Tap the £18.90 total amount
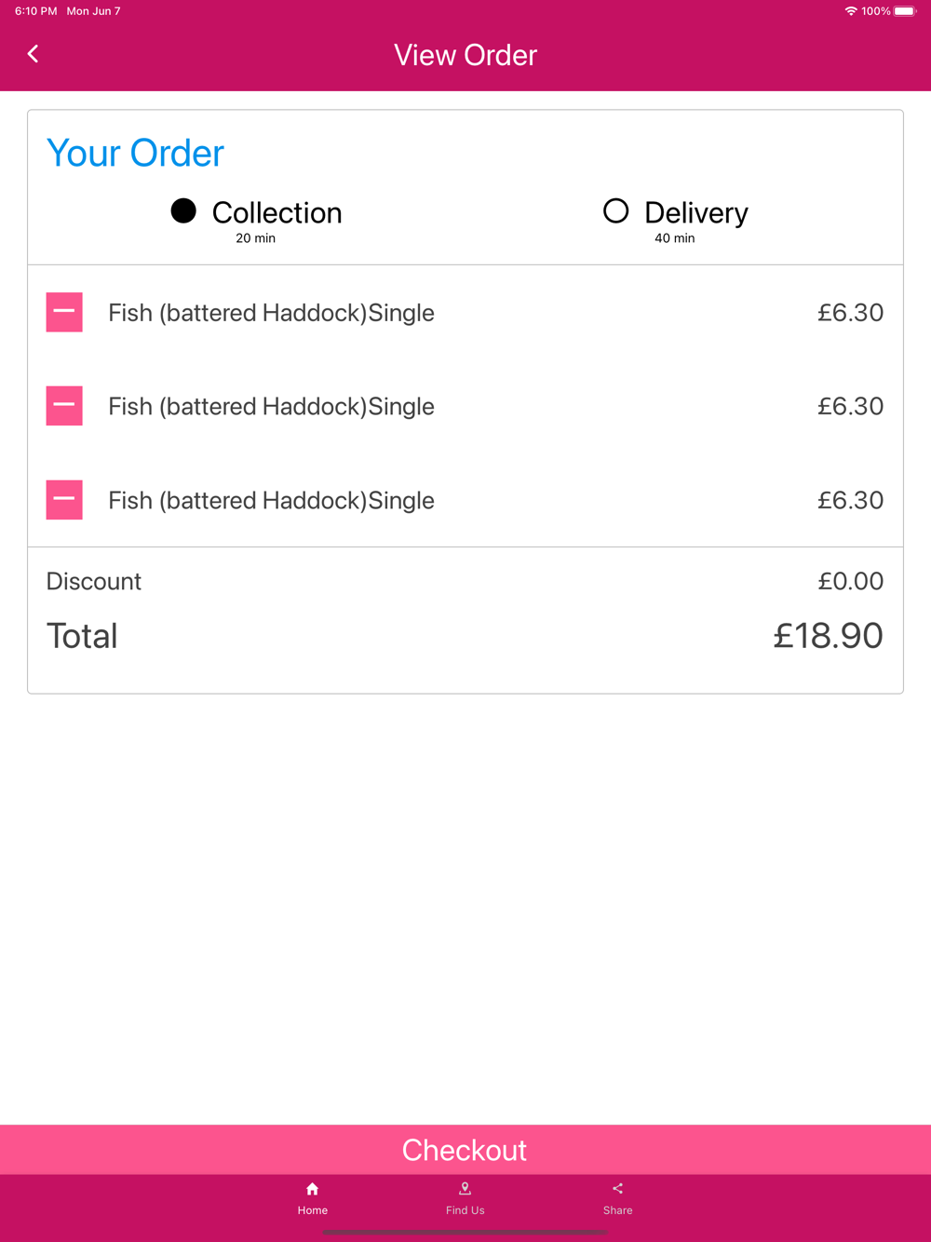Image resolution: width=931 pixels, height=1242 pixels. (828, 636)
